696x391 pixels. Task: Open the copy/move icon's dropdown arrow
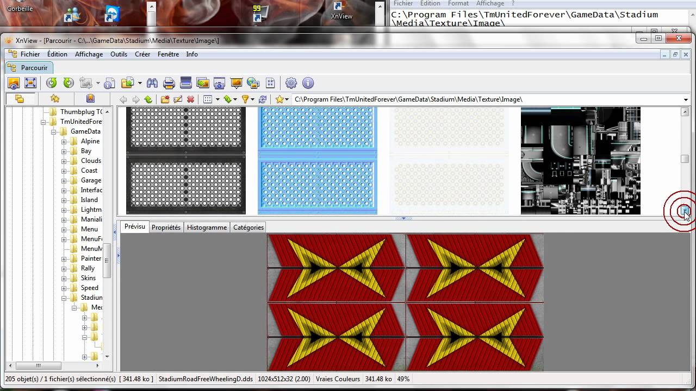pos(140,84)
